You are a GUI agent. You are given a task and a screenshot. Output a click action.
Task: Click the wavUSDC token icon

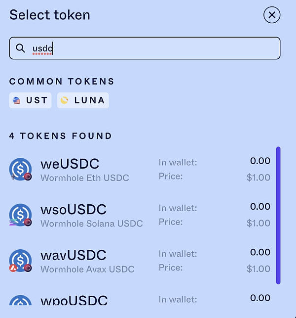pos(20,261)
